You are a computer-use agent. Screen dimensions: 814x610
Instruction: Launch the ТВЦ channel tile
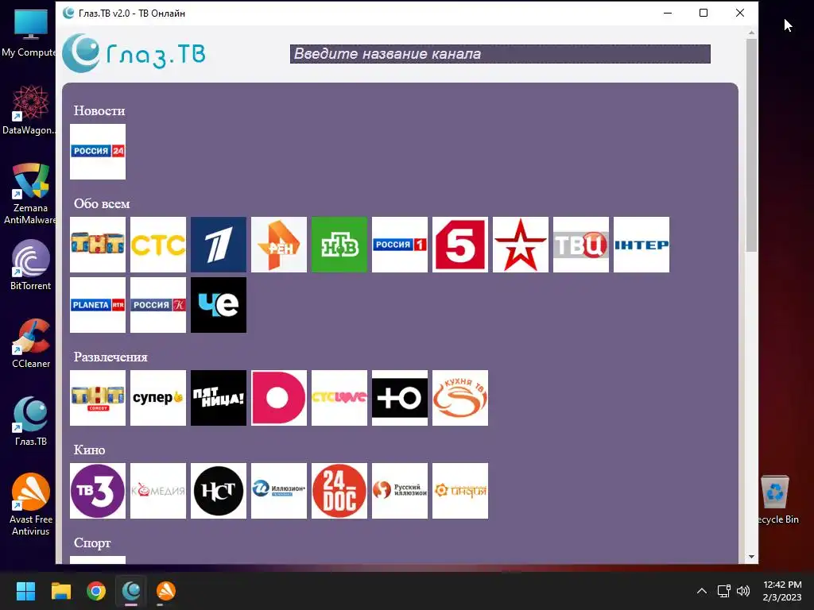581,245
